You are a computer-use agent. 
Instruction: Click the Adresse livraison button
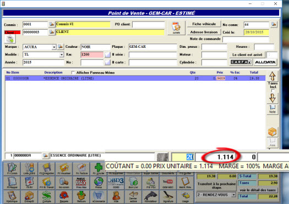tap(204, 32)
